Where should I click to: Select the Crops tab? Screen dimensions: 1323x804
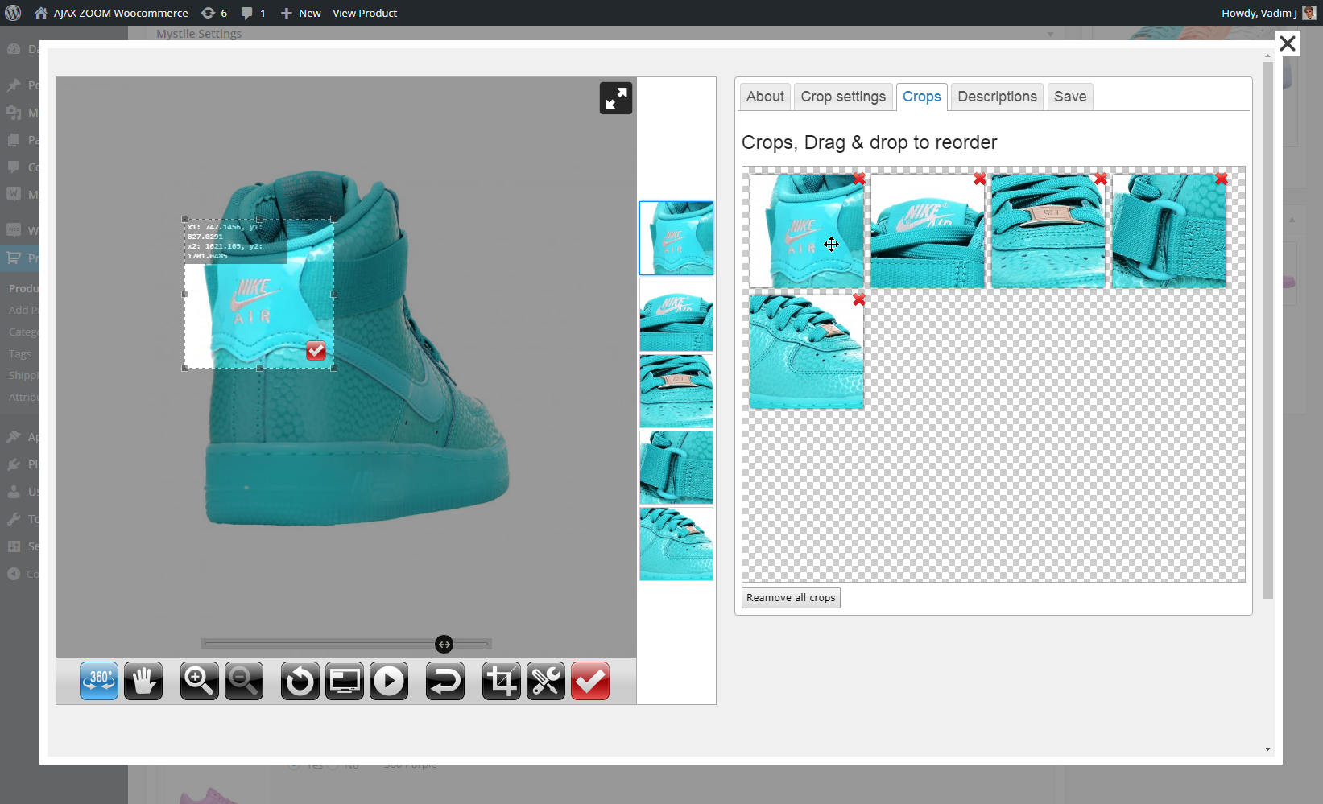tap(922, 97)
